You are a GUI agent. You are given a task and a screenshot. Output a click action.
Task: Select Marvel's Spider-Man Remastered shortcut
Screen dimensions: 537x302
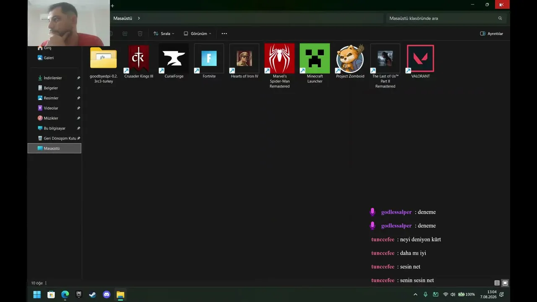click(279, 66)
